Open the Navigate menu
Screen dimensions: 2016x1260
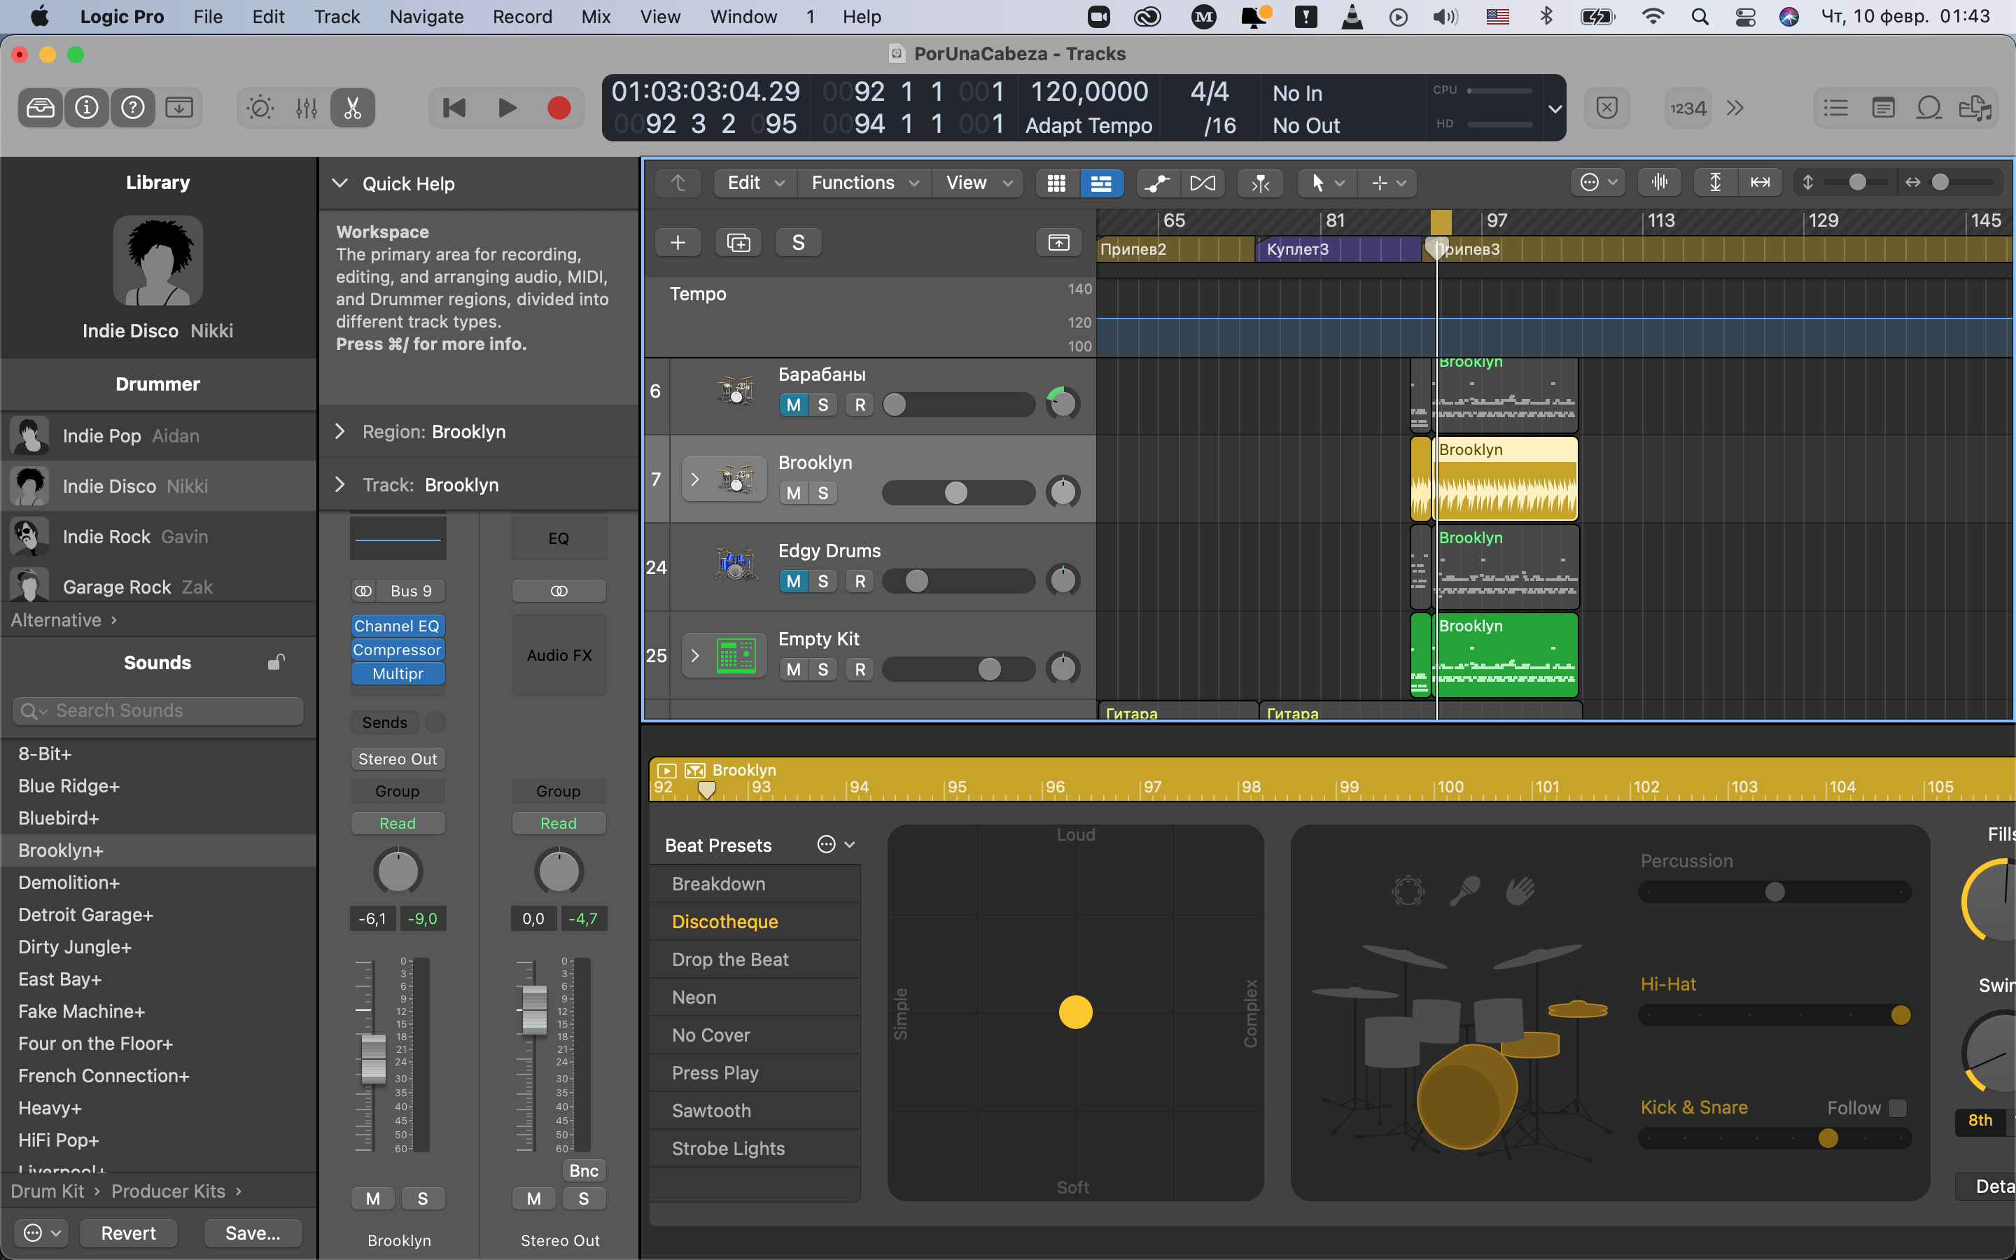point(426,17)
